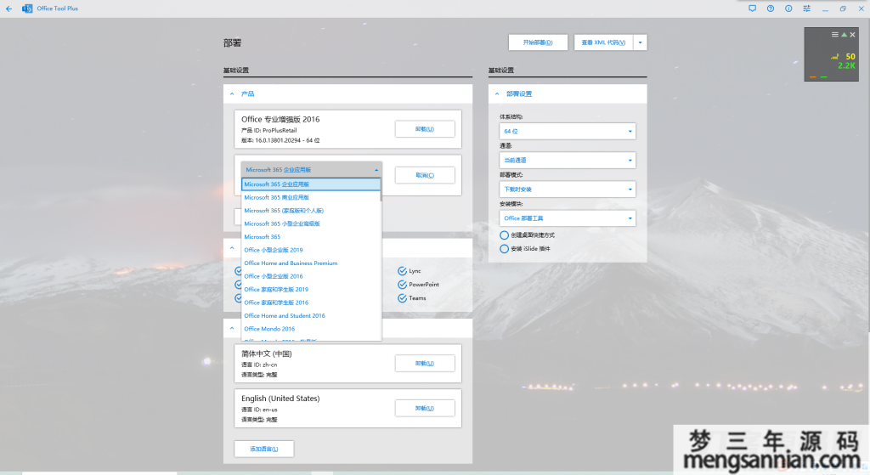
Task: Click the 产品 ID: ProPlusRetail text
Action: pos(269,130)
